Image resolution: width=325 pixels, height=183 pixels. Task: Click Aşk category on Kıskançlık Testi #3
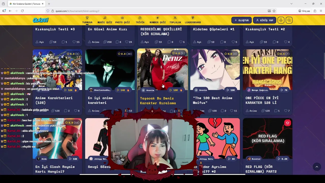coord(40,42)
